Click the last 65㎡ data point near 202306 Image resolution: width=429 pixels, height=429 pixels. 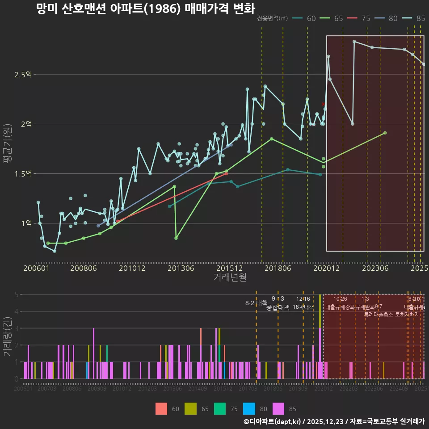click(385, 133)
